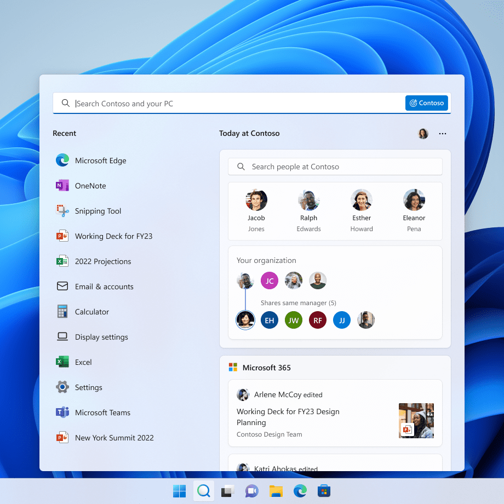Click the "Search people at Contoso" field
Image resolution: width=504 pixels, height=504 pixels.
[335, 167]
